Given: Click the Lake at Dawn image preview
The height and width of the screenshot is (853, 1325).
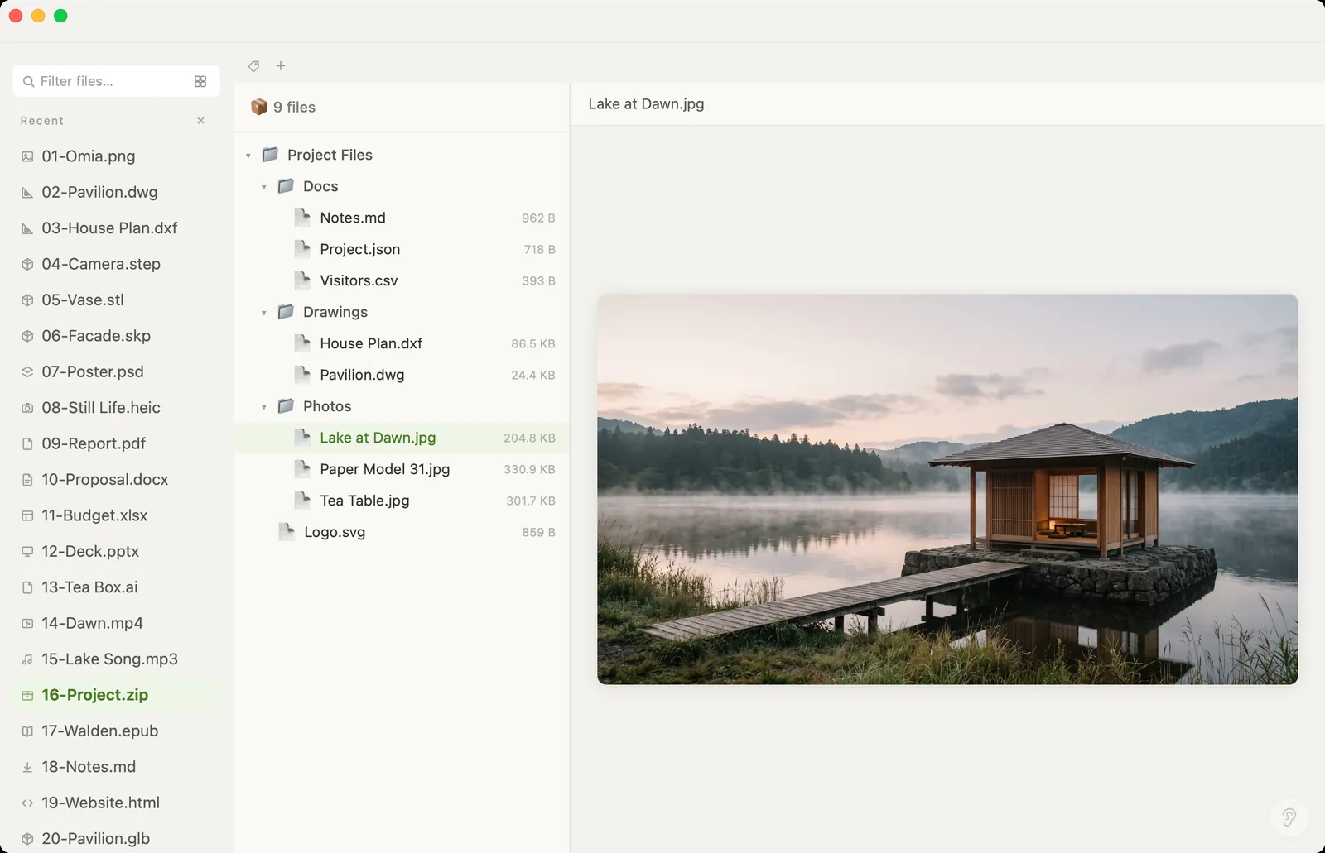Looking at the screenshot, I should point(947,489).
